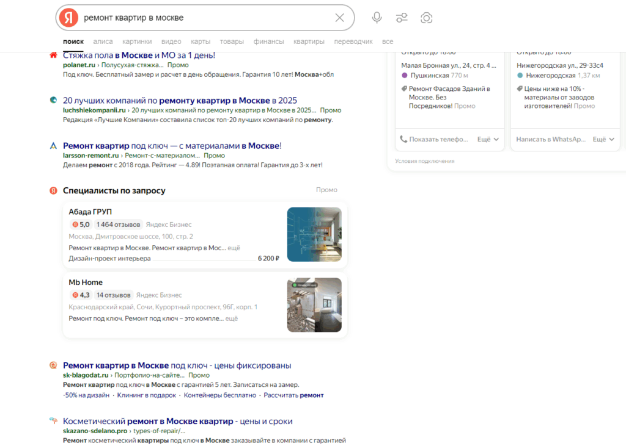The height and width of the screenshot is (446, 626).
Task: Switch to the товары tab
Action: tap(232, 41)
